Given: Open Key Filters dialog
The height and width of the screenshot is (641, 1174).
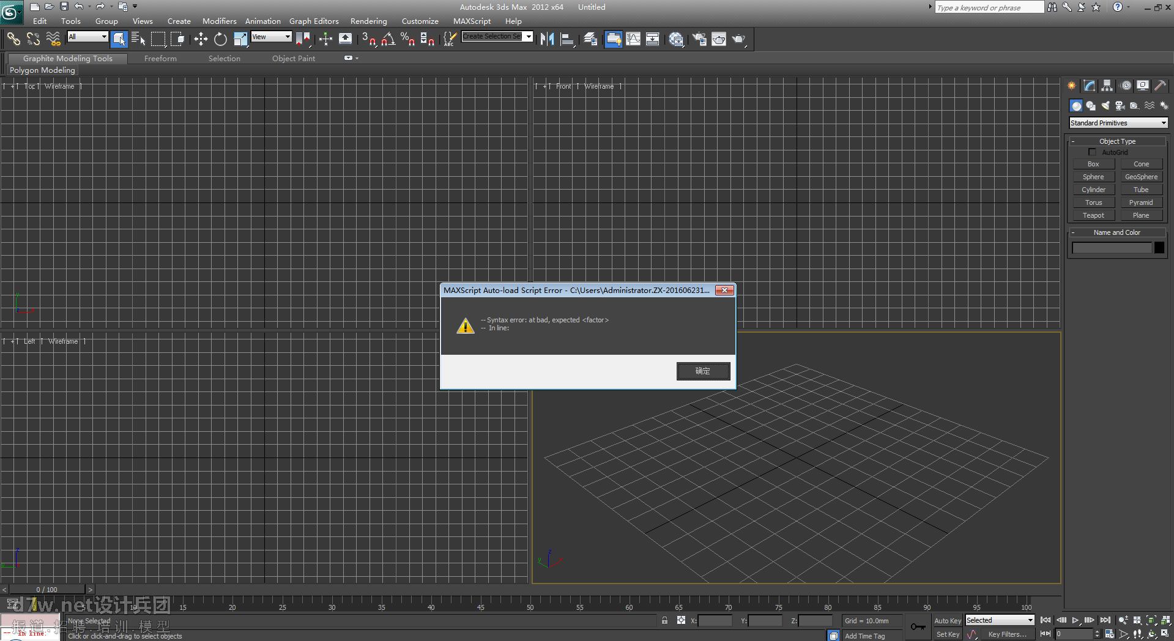Looking at the screenshot, I should click(x=1007, y=634).
